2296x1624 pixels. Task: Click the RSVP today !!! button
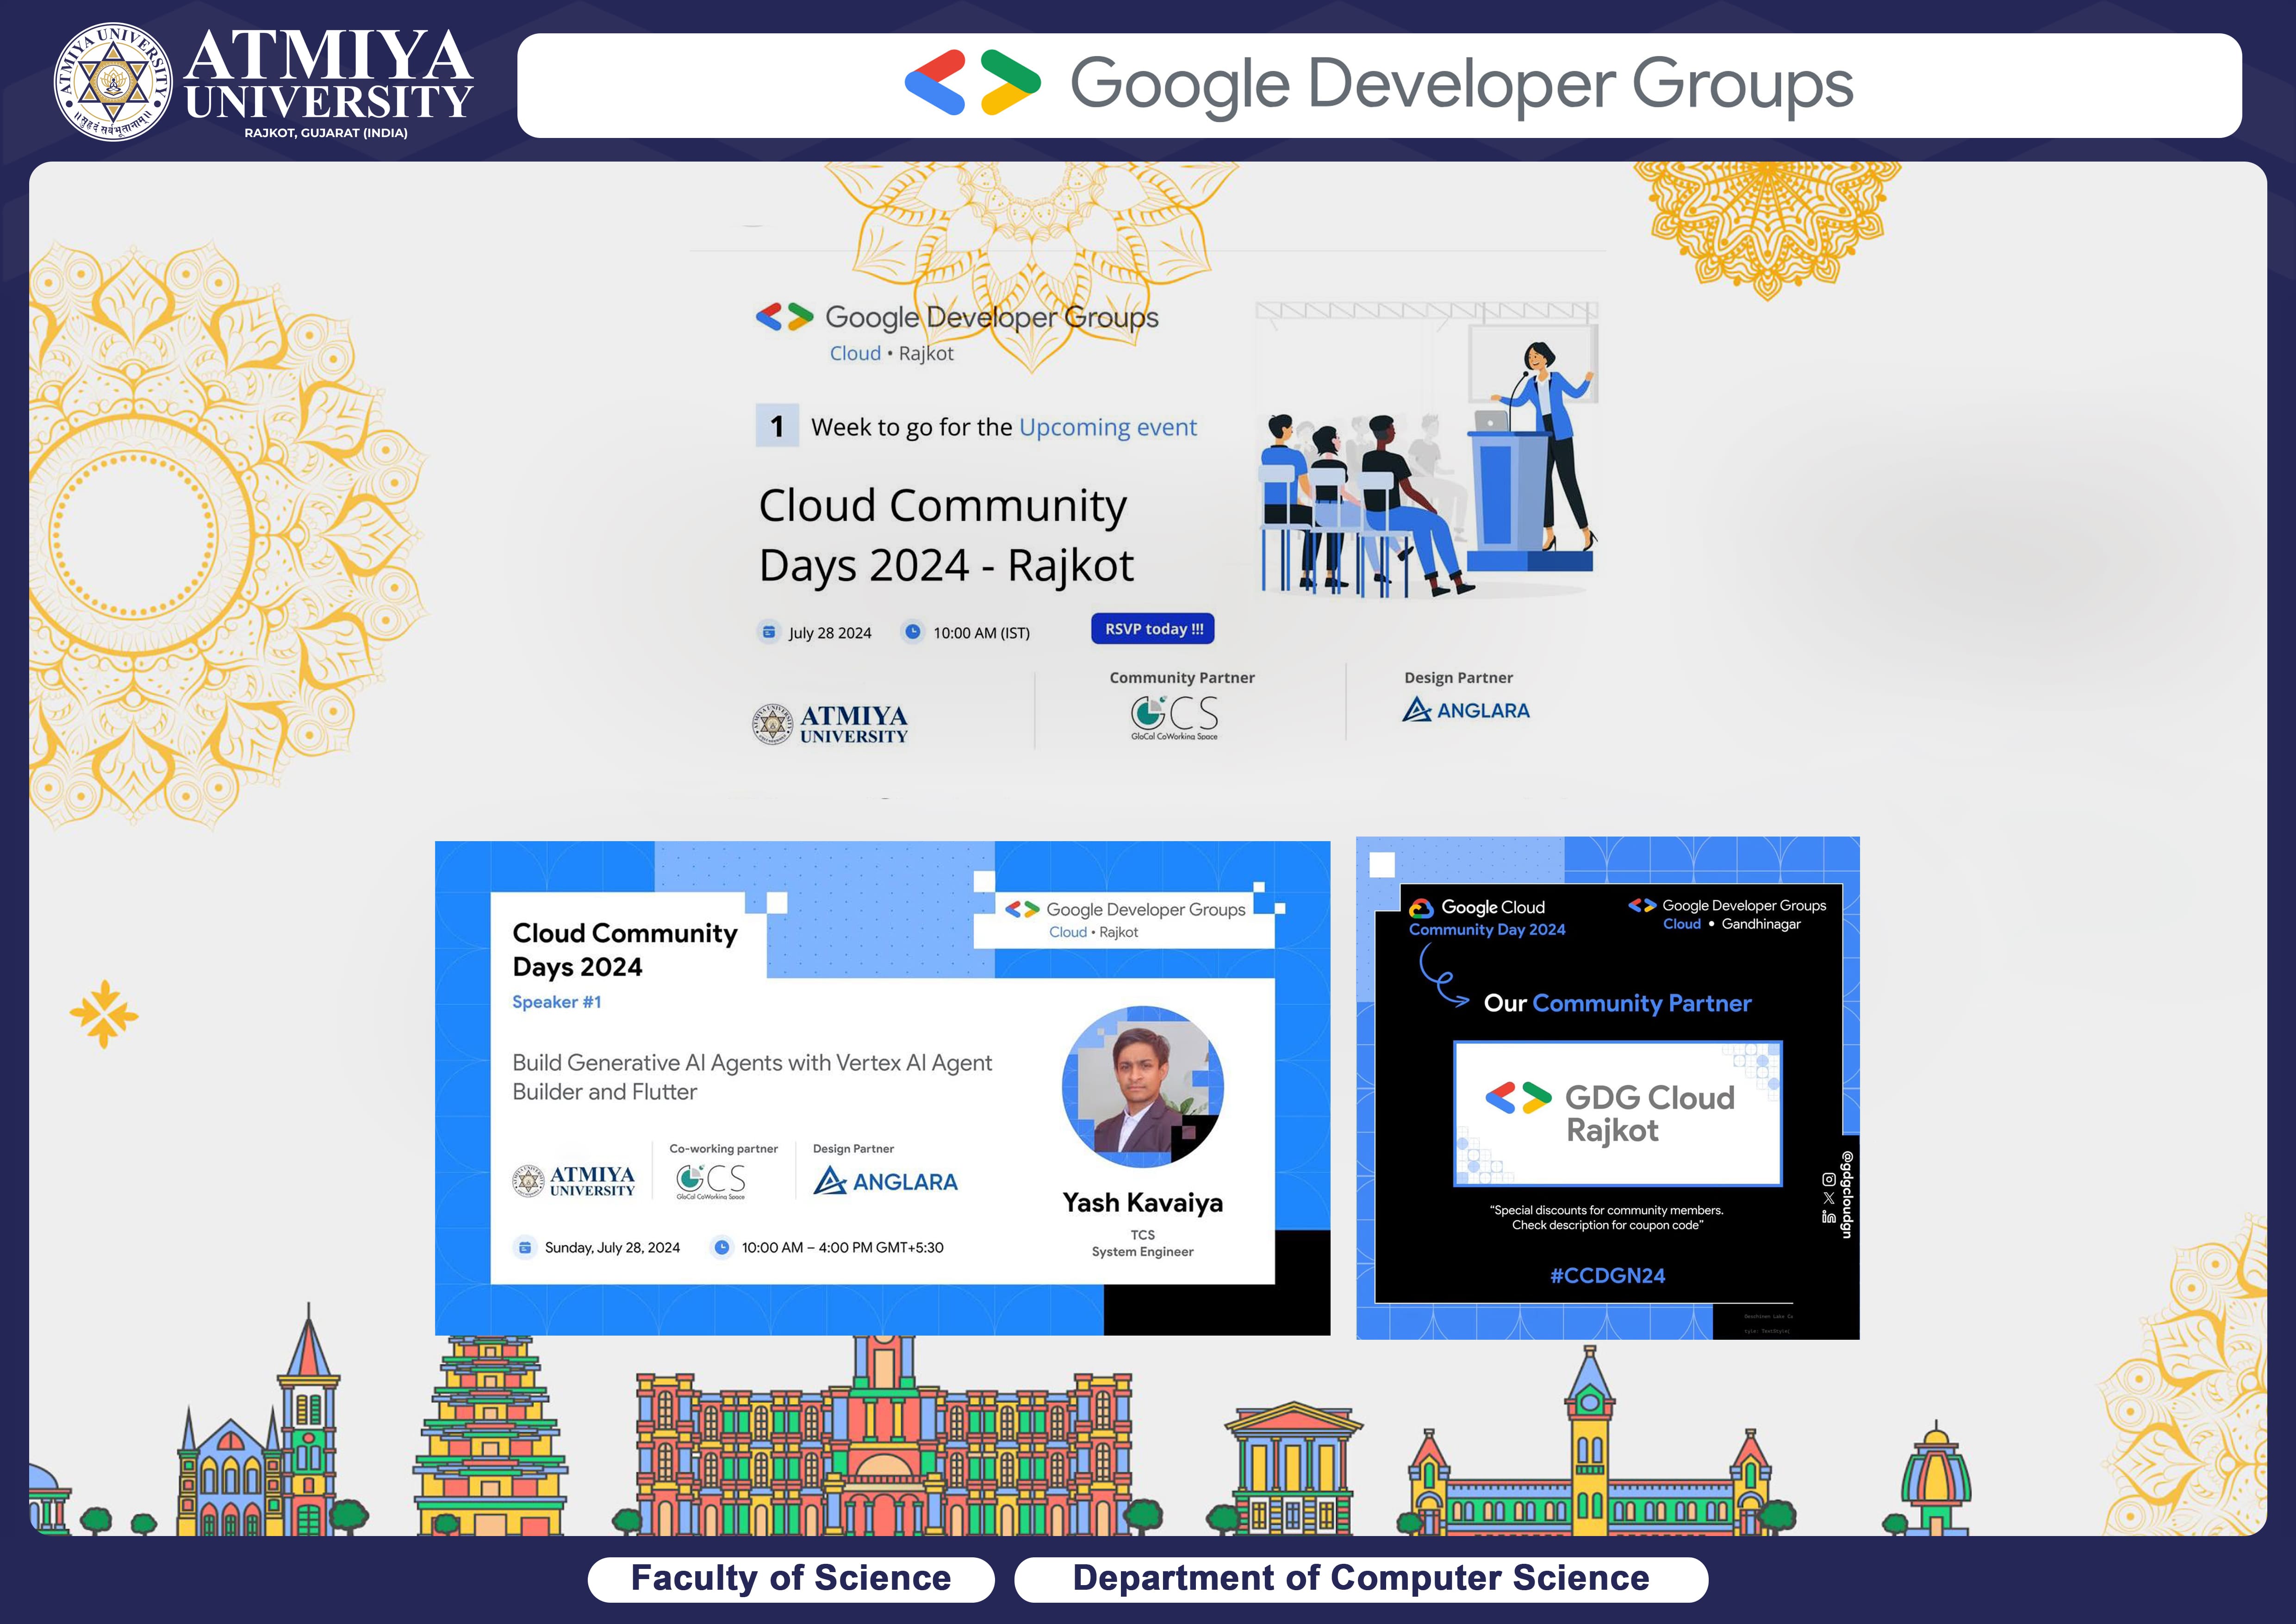click(x=1153, y=629)
